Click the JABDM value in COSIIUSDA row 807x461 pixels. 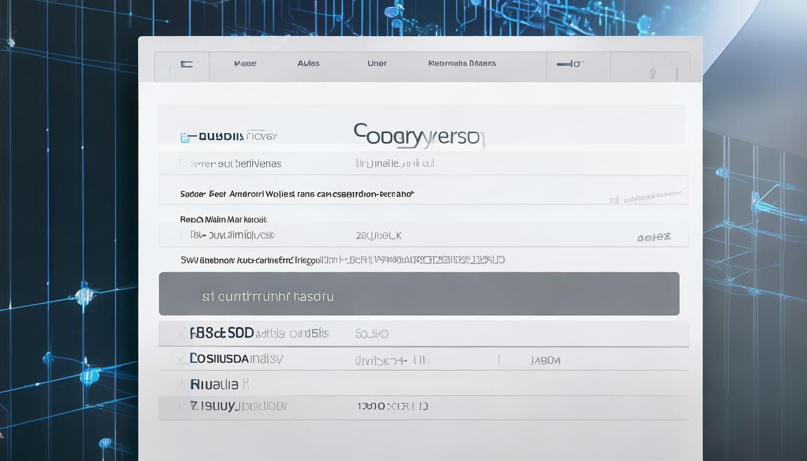545,361
